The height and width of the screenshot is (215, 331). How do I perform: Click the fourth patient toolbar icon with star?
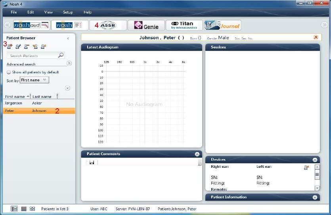coord(35,46)
